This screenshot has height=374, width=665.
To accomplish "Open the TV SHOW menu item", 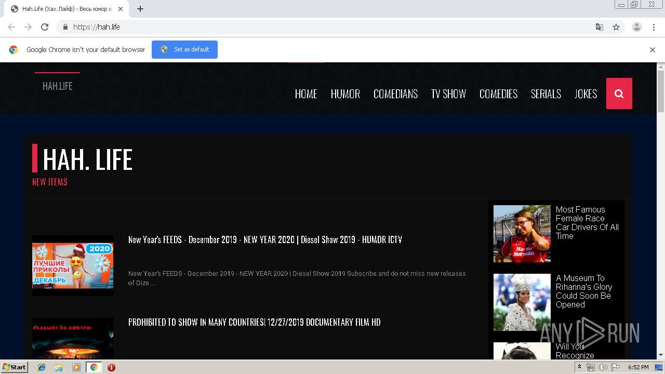I will 448,94.
